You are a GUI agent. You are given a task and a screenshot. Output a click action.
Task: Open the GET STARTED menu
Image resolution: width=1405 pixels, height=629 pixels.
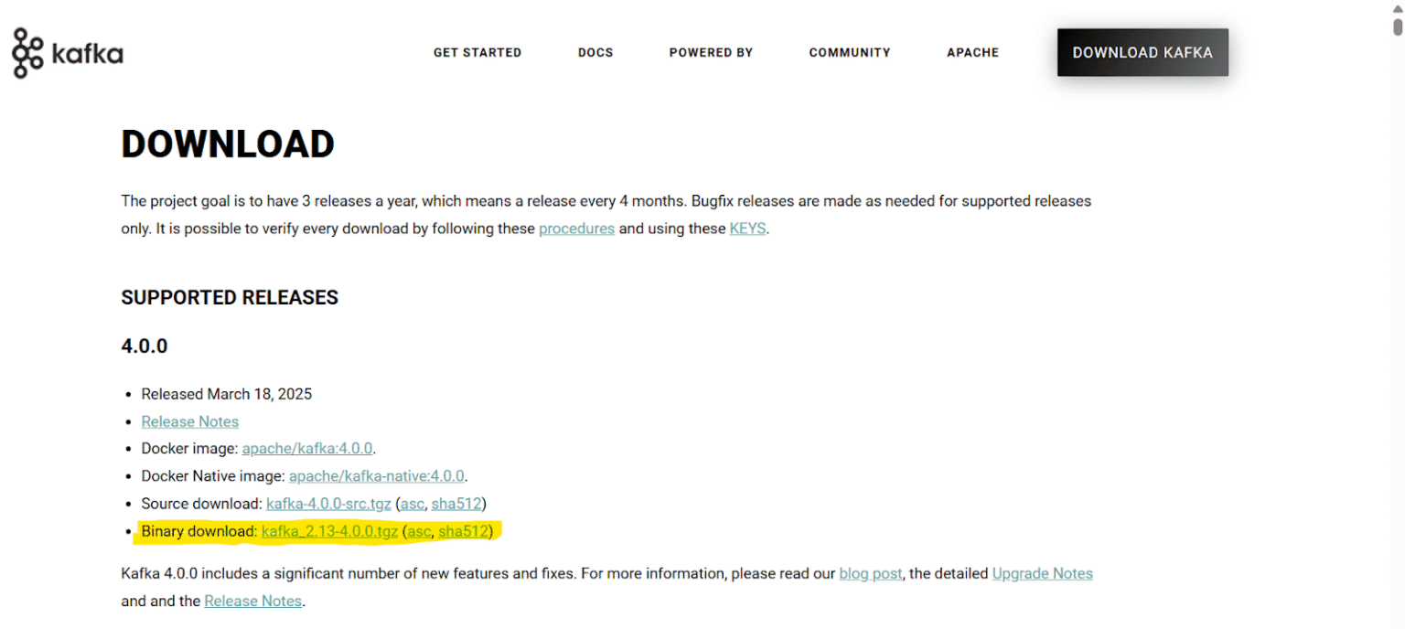click(x=477, y=53)
